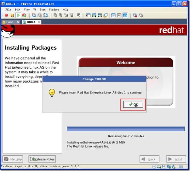The image size is (190, 171).
Task: Open the VM menu
Action: pyautogui.click(x=35, y=10)
